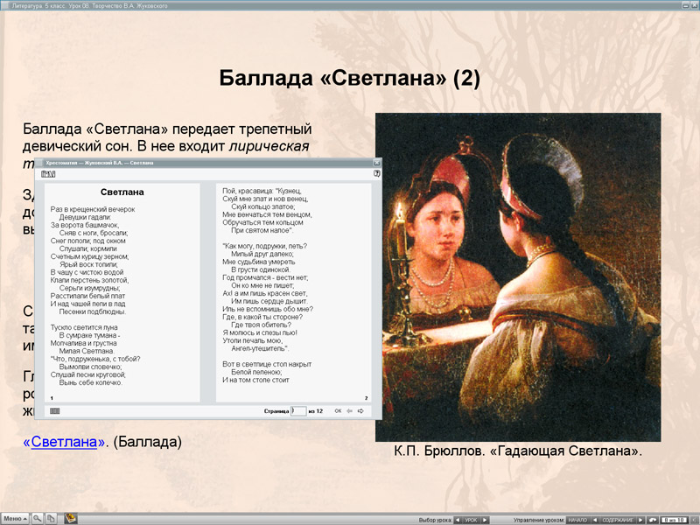The image size is (700, 525).
Task: Click the copy pages icon beside the magnifier
Action: (x=51, y=519)
